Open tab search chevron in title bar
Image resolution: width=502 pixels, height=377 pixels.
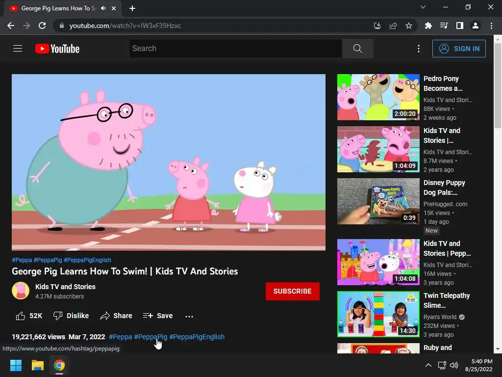[x=423, y=7]
